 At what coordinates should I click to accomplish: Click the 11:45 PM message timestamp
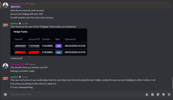[32, 64]
